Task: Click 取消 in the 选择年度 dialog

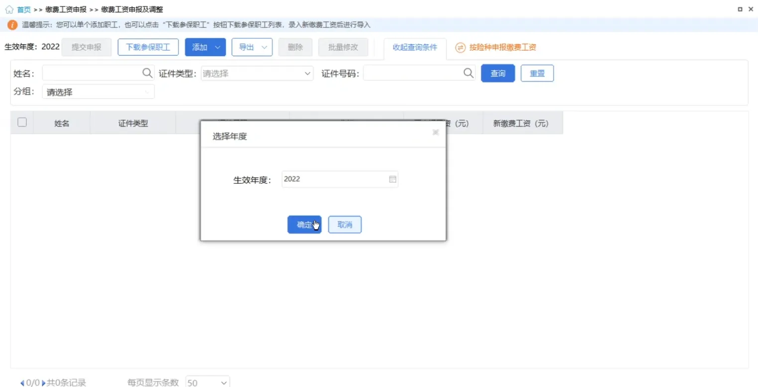Action: (x=345, y=225)
